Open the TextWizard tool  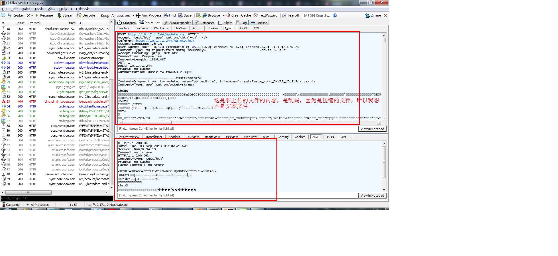click(x=266, y=15)
